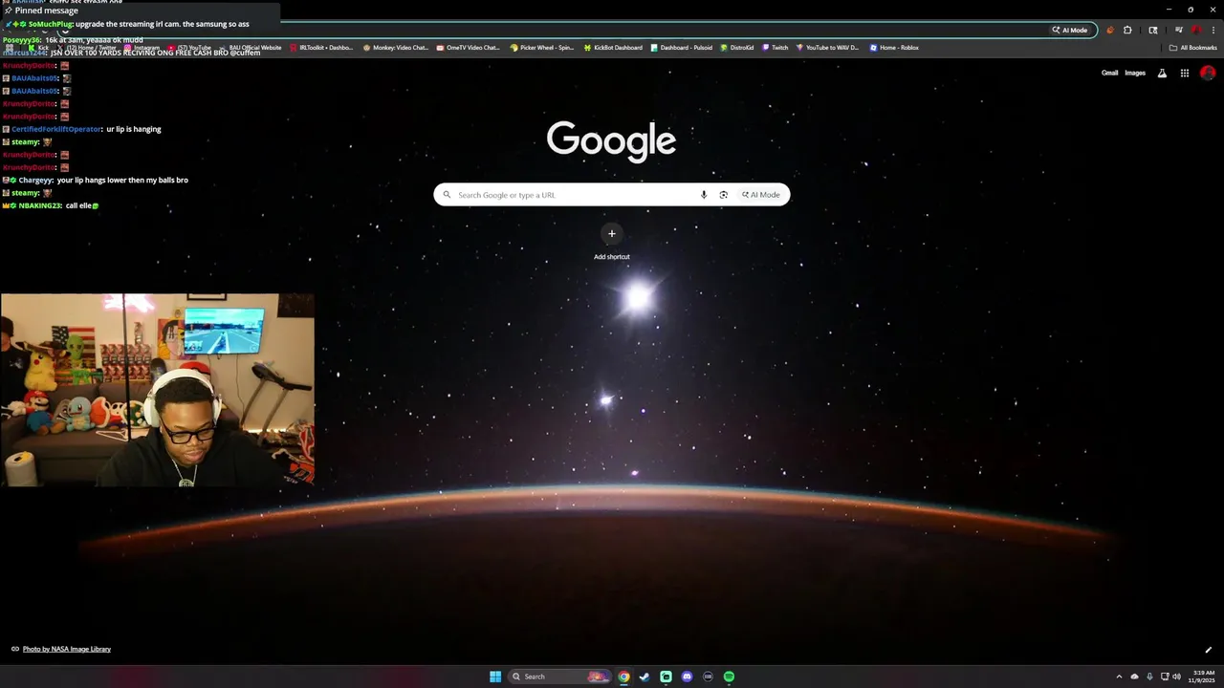Show hidden system tray icons
Screen dimensions: 1224x688
point(1119,677)
